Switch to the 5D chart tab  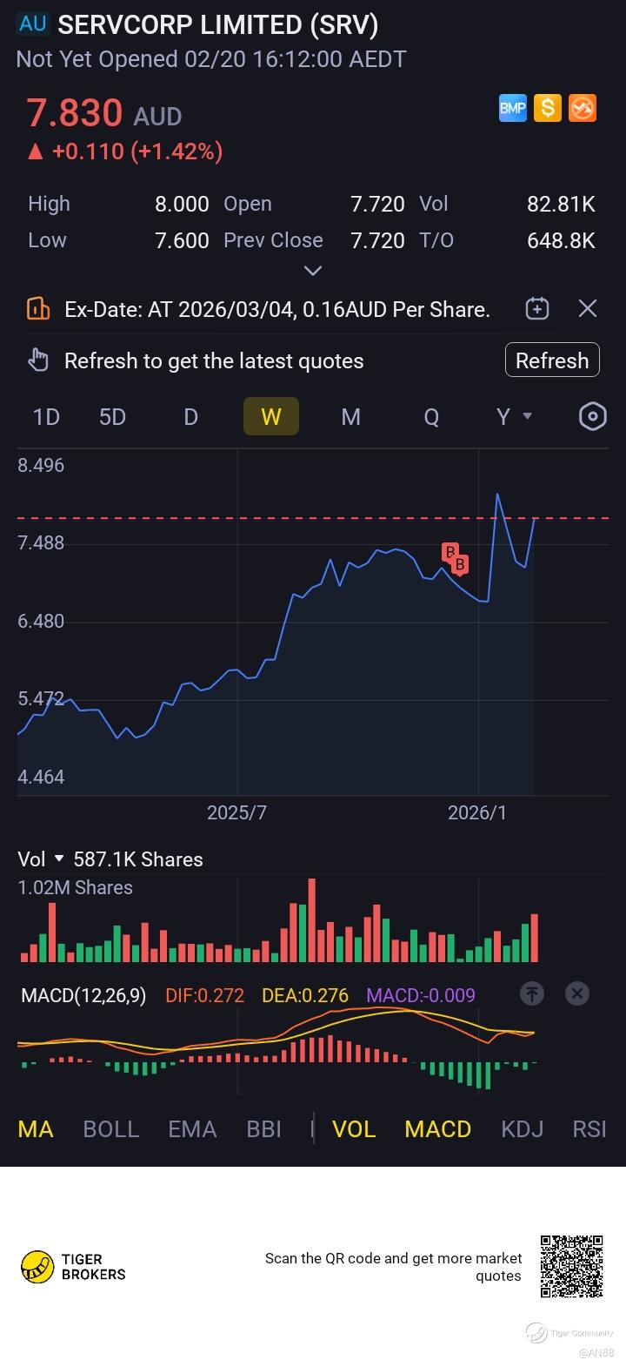(x=112, y=417)
